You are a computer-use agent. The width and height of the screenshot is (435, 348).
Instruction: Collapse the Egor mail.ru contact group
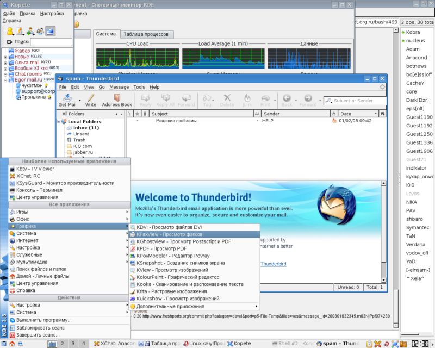pos(5,80)
